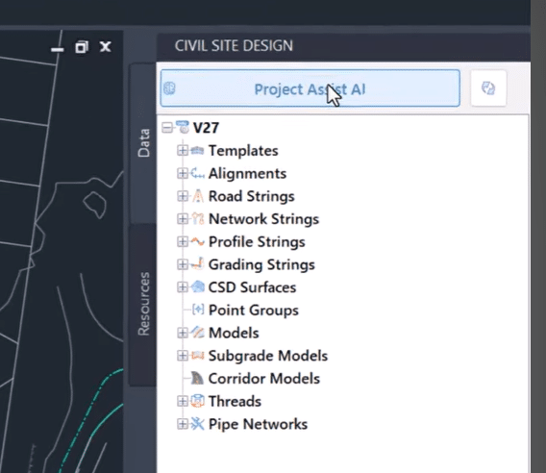546x473 pixels.
Task: Open Project Assist AI button
Action: pos(310,88)
